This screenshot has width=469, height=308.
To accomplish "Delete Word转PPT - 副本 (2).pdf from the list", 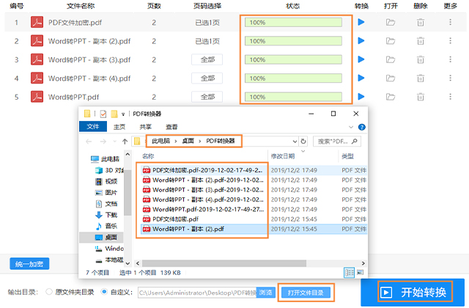I will (421, 41).
